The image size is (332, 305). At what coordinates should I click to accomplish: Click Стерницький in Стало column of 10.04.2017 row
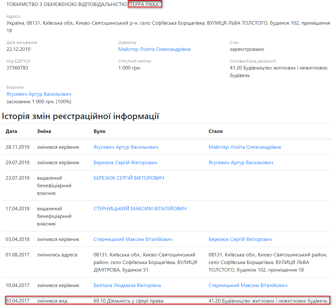(248, 285)
